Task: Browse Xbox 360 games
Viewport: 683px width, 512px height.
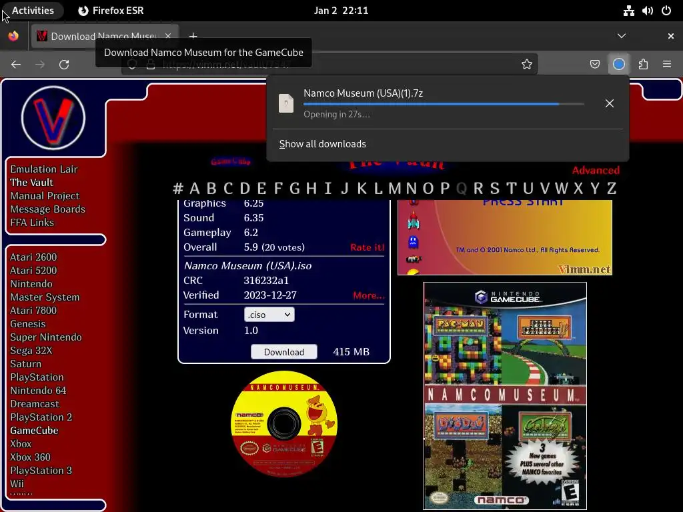Action: coord(31,457)
